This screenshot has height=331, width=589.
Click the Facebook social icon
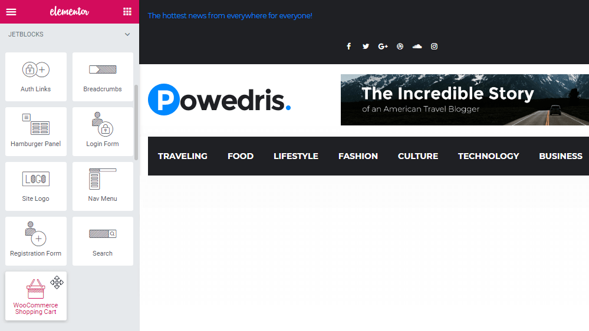pos(348,46)
